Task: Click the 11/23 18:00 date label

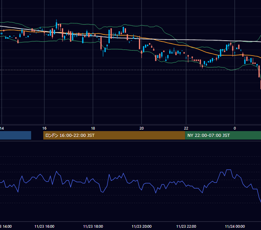Action: click(93, 226)
